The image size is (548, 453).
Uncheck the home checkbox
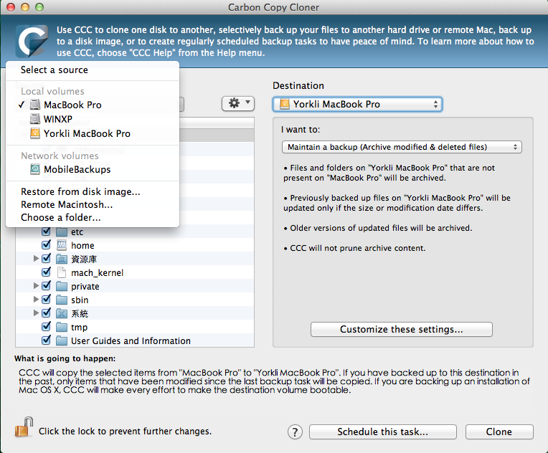coord(46,245)
